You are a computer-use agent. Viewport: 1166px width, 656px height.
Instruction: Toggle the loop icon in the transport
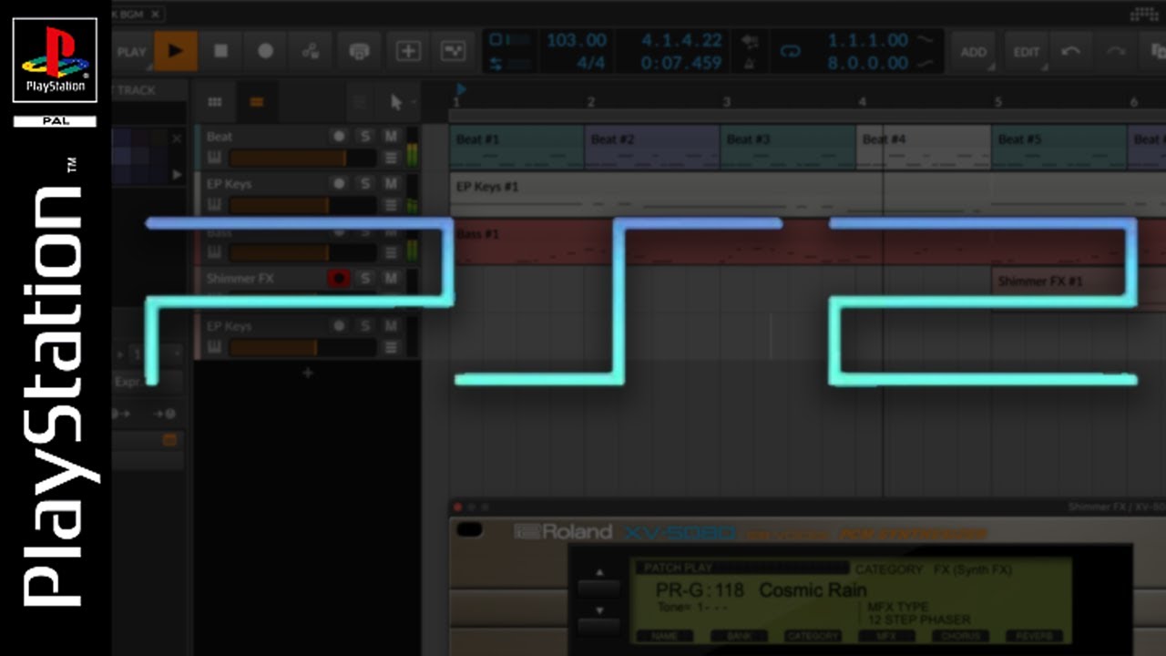791,52
